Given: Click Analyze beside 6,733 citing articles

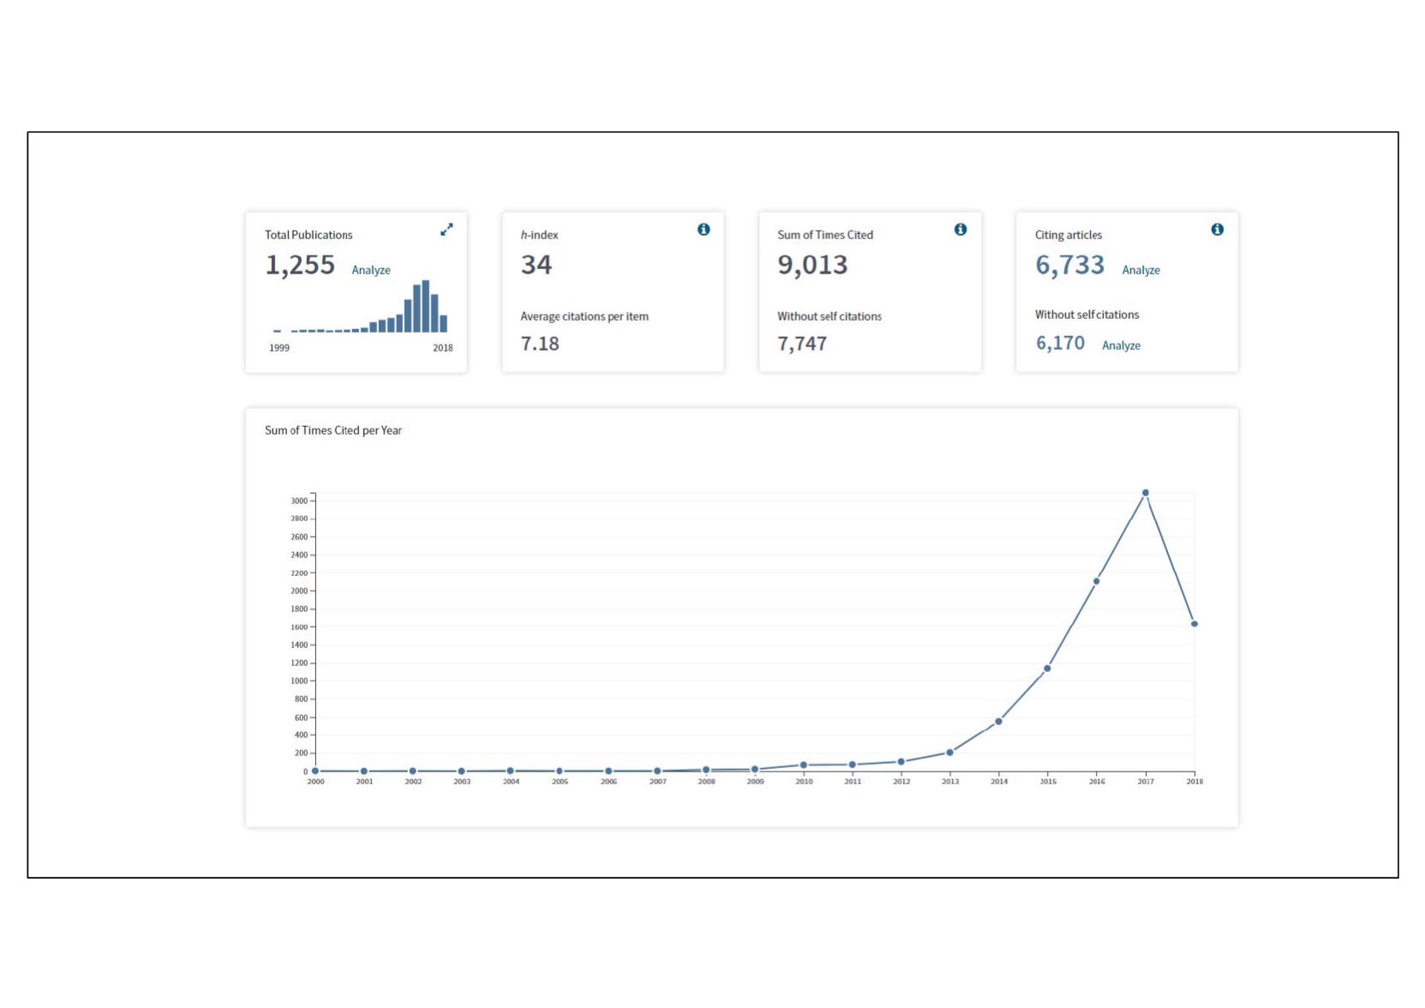Looking at the screenshot, I should pos(1141,270).
